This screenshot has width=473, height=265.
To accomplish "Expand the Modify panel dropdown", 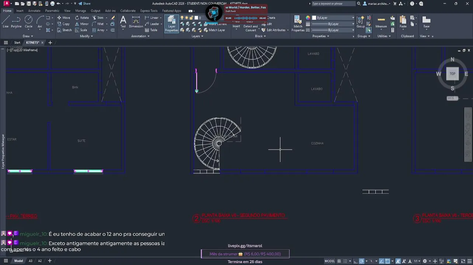I will pos(86,36).
